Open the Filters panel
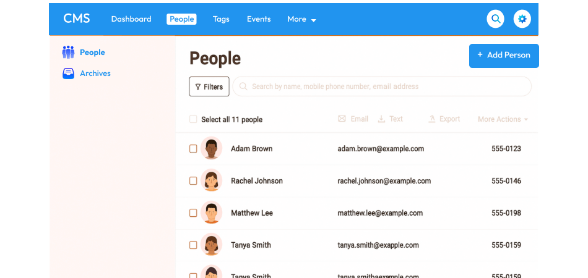 (x=209, y=86)
